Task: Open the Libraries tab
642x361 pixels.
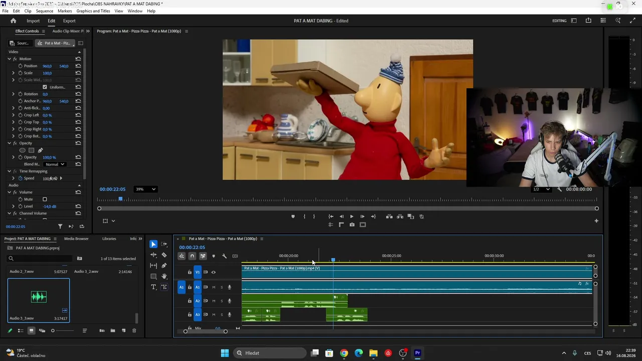Action: click(109, 239)
